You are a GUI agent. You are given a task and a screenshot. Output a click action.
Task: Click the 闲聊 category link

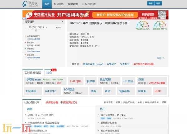(164, 102)
